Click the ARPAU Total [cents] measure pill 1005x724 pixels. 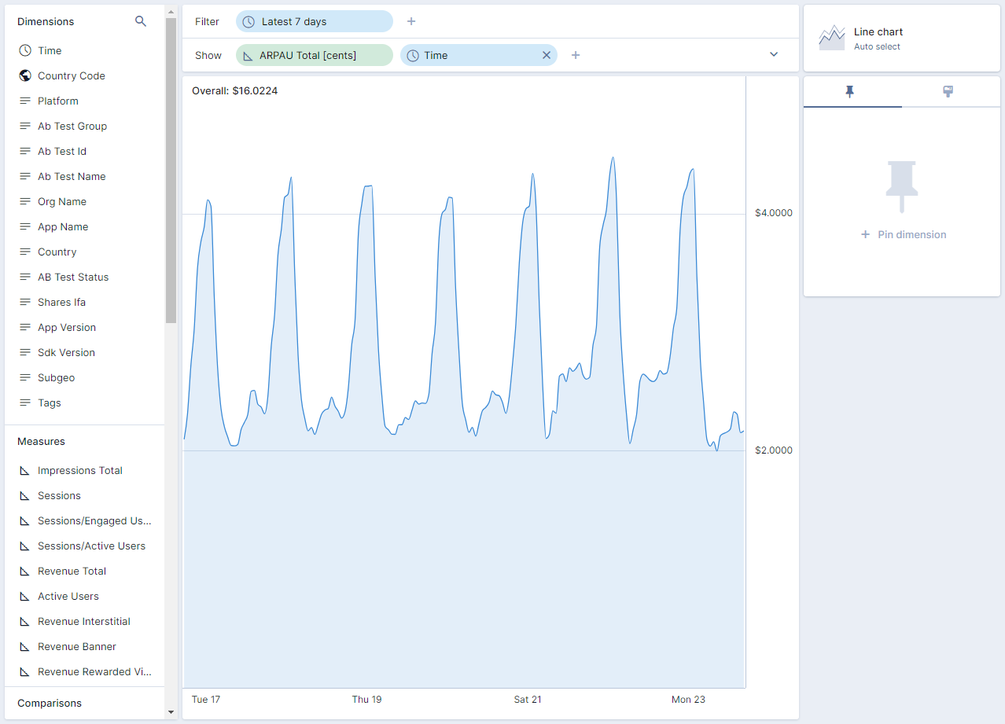click(x=315, y=55)
